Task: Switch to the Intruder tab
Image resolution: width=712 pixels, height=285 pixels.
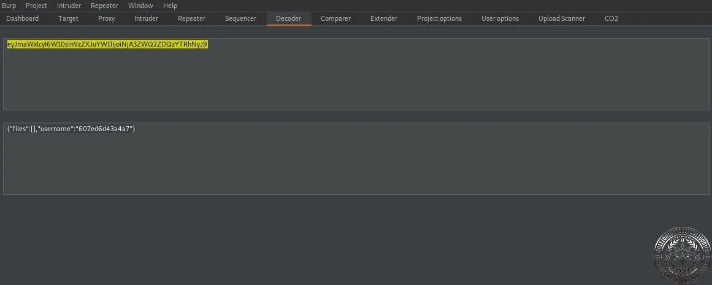Action: (x=146, y=18)
